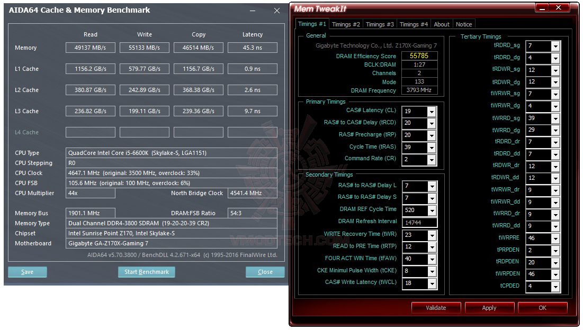Screen dimensions: 583x331
Task: Expand RAS# to RAS# Delay S dropdown
Action: point(432,198)
